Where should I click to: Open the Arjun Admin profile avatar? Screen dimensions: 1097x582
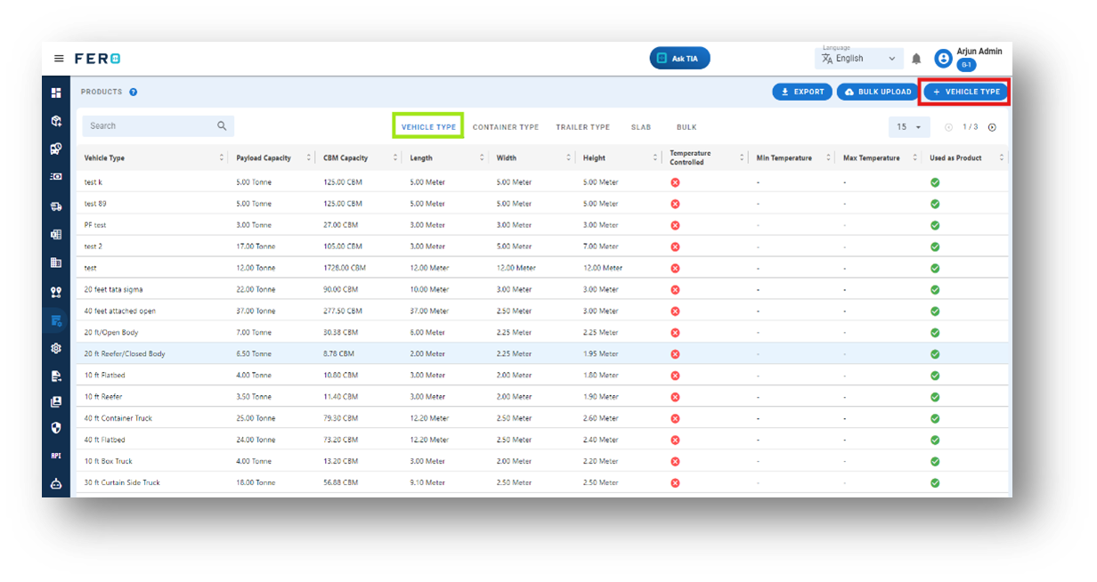point(943,59)
